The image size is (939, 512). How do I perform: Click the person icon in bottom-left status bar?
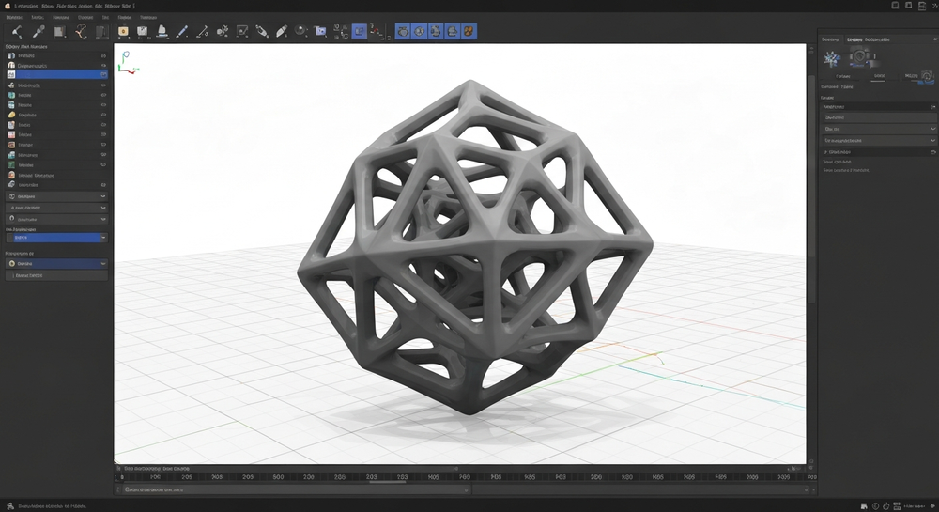click(10, 506)
